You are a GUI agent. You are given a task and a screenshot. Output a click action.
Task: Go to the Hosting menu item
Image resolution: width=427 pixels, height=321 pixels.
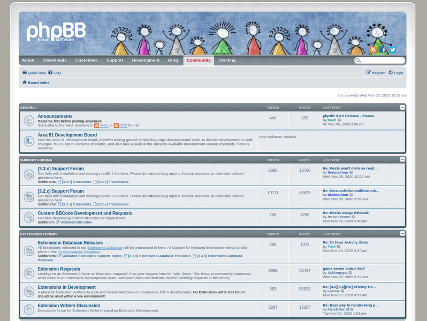point(227,60)
